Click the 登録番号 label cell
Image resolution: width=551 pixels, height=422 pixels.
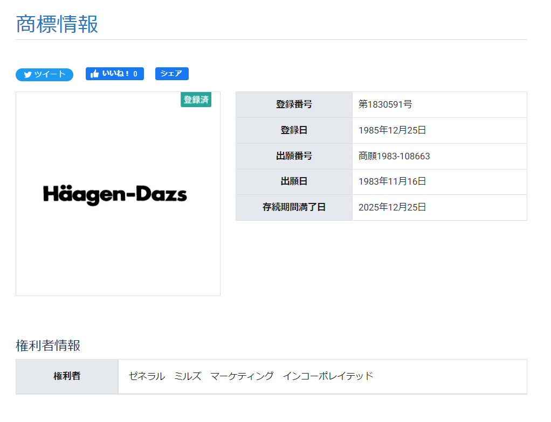pyautogui.click(x=294, y=104)
